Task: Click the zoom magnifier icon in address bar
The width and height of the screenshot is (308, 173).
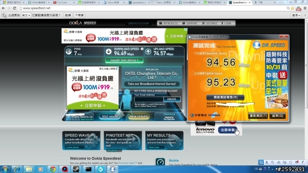Action: 288,8
